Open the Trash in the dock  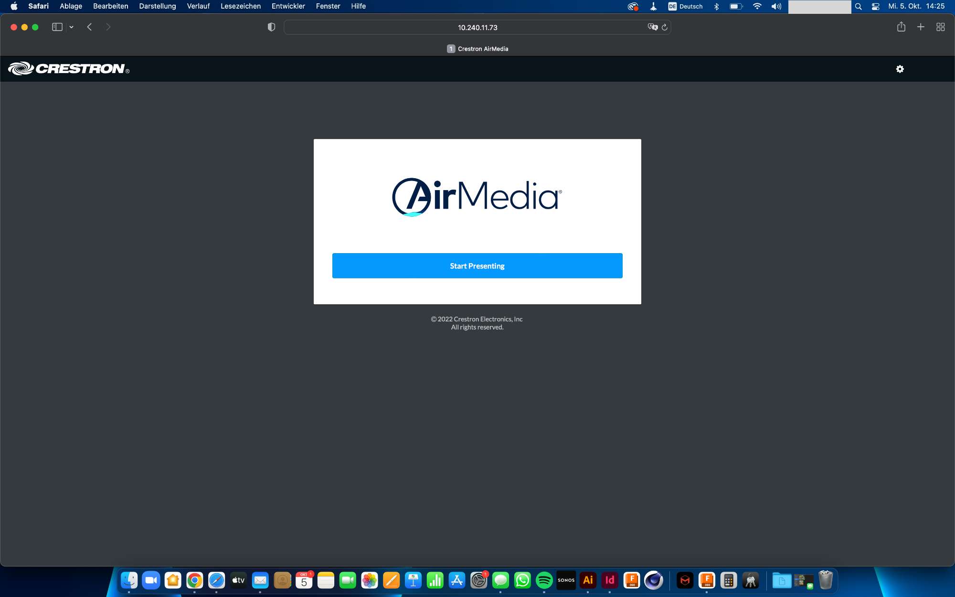[x=826, y=580]
